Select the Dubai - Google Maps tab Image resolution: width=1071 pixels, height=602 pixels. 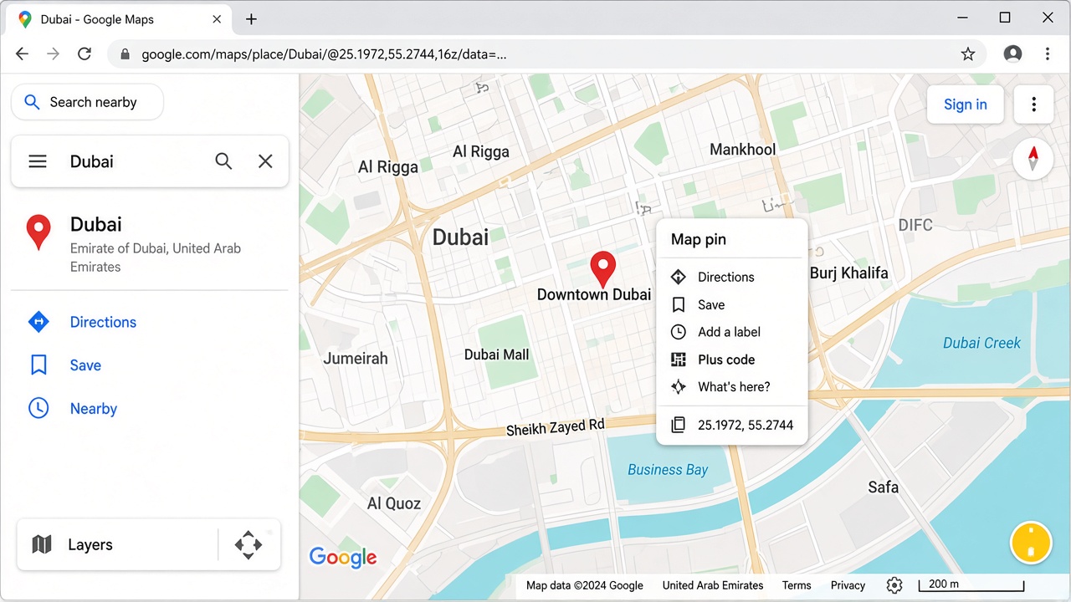click(x=117, y=19)
